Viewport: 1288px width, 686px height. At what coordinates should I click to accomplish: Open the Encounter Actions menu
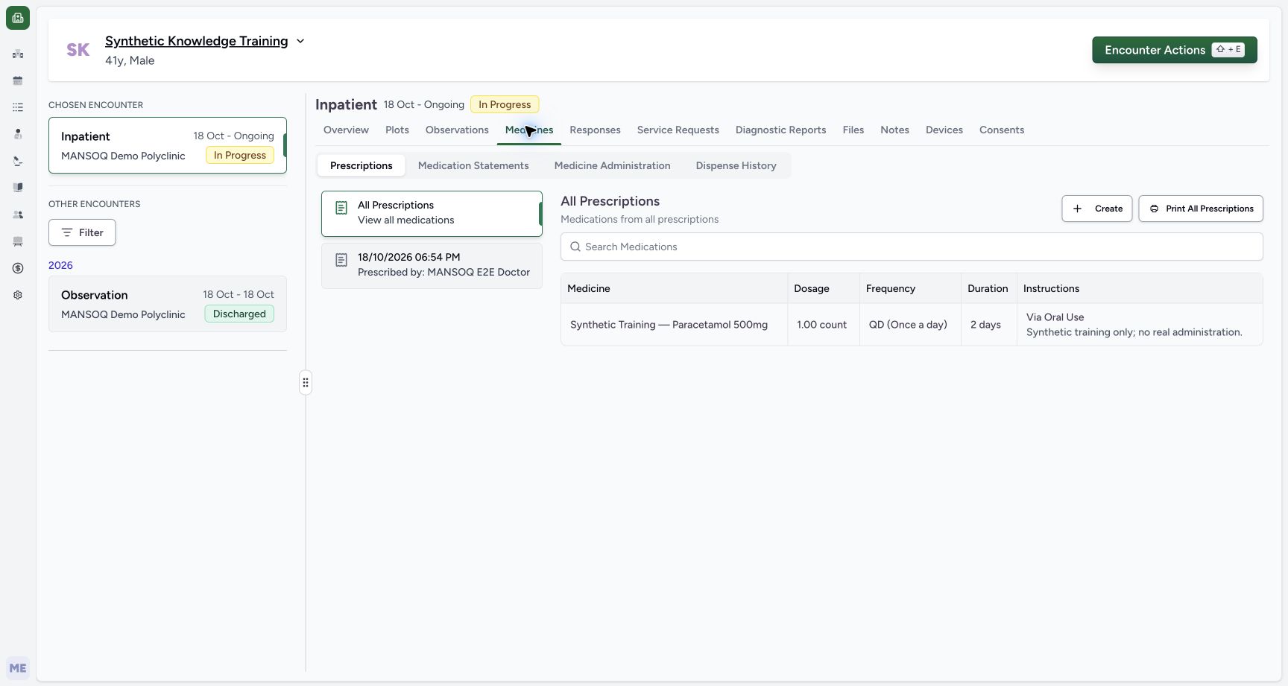click(x=1175, y=50)
